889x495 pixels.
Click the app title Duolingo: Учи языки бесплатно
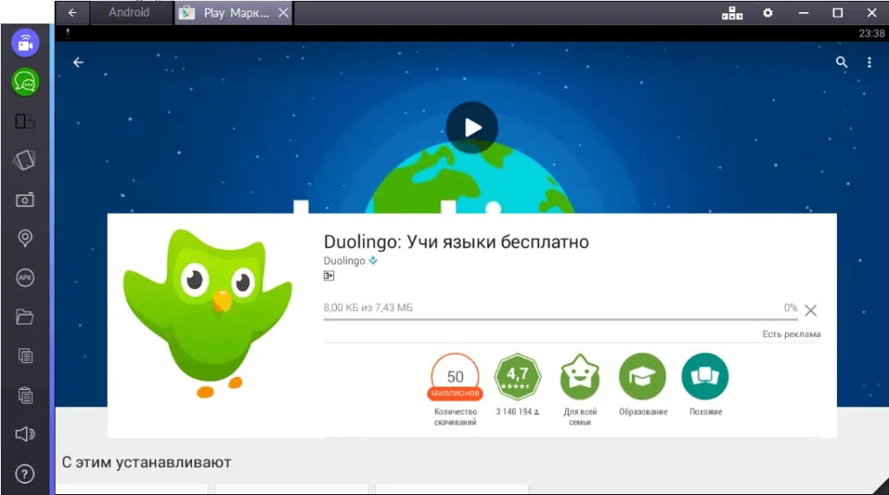click(x=456, y=242)
